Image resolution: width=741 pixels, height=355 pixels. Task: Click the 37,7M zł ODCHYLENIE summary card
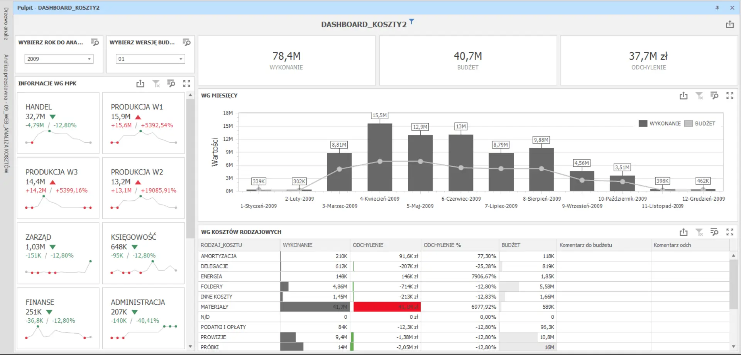click(649, 61)
